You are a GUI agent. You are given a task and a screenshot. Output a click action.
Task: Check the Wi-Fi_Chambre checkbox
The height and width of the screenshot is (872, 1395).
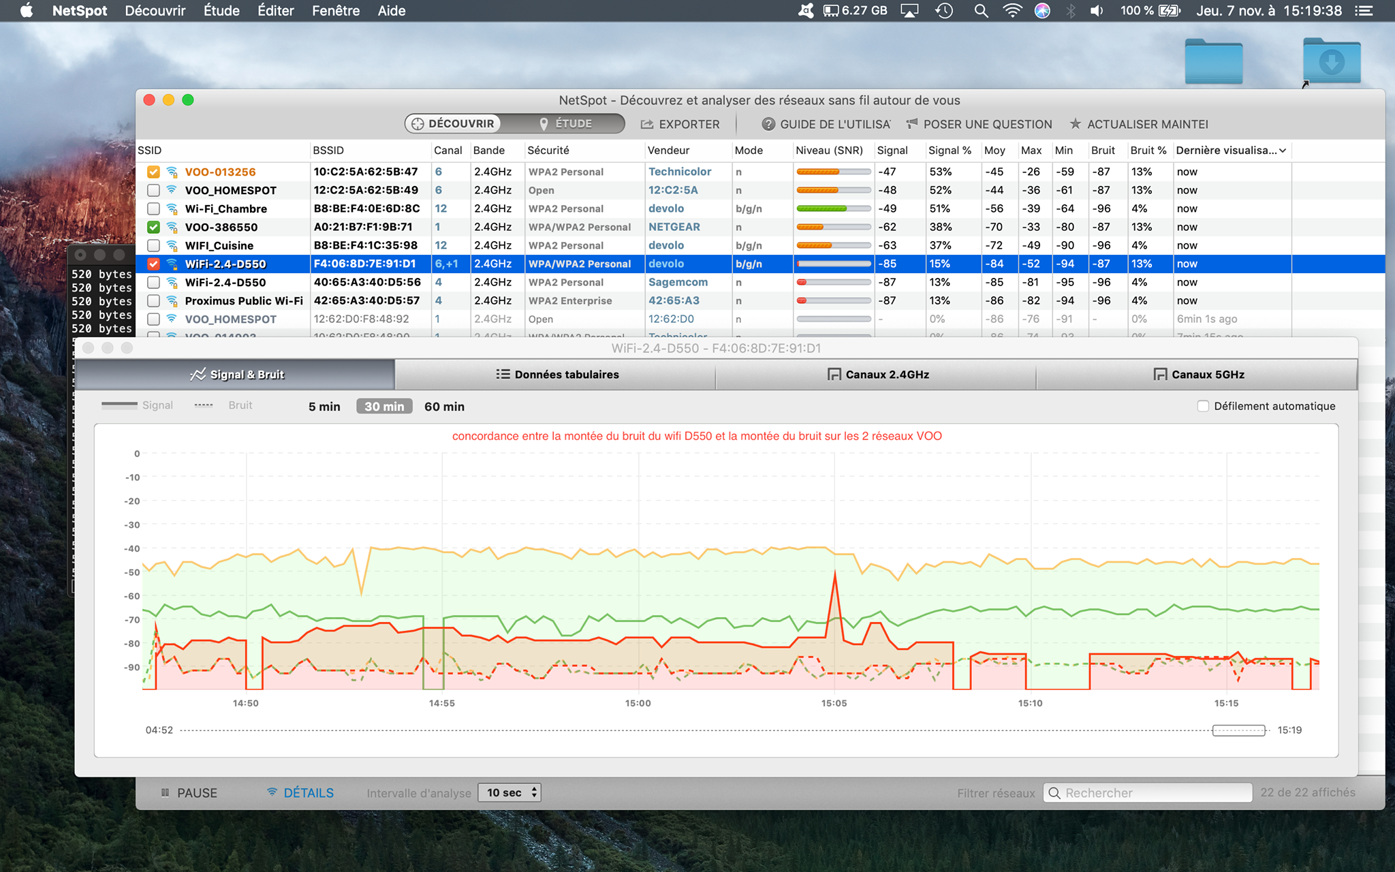(x=153, y=208)
